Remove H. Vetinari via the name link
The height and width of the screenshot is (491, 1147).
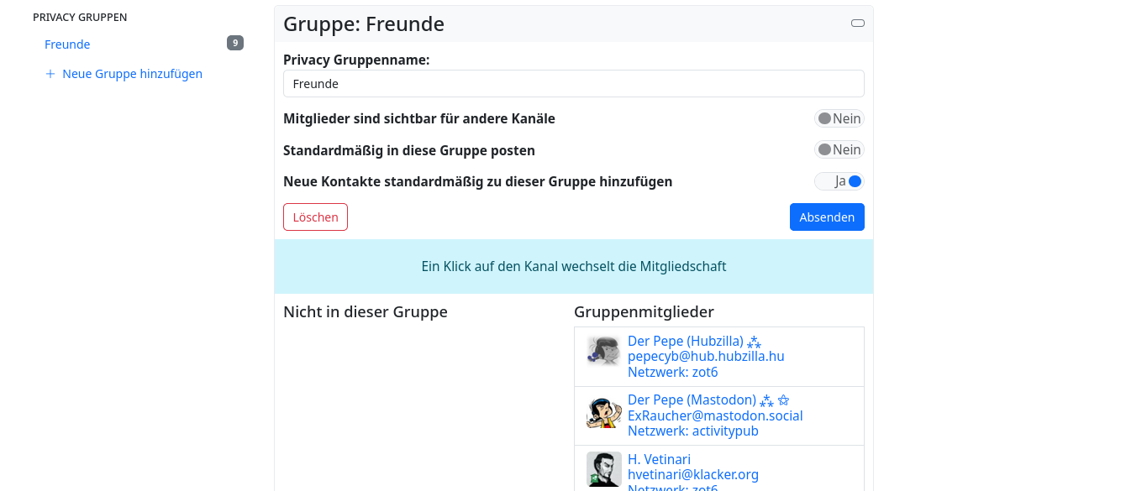pos(659,459)
